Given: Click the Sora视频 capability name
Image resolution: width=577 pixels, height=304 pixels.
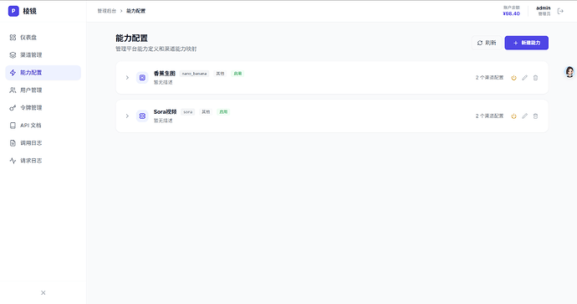Looking at the screenshot, I should click(166, 111).
